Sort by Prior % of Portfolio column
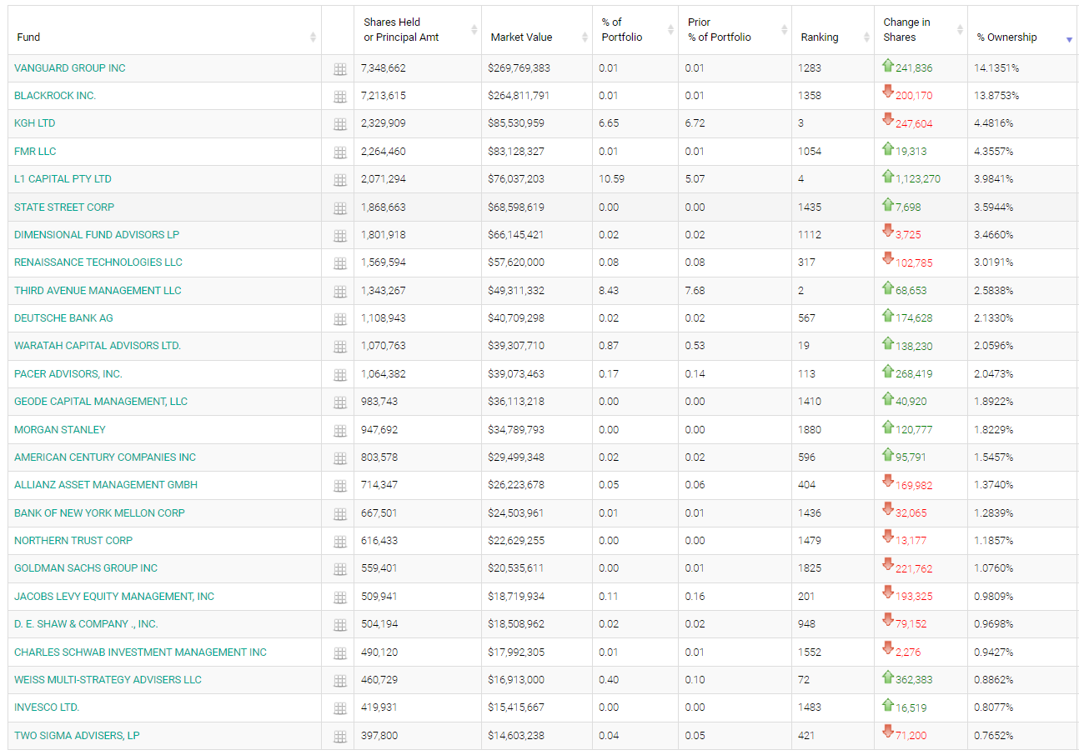Image resolution: width=1079 pixels, height=755 pixels. (735, 30)
